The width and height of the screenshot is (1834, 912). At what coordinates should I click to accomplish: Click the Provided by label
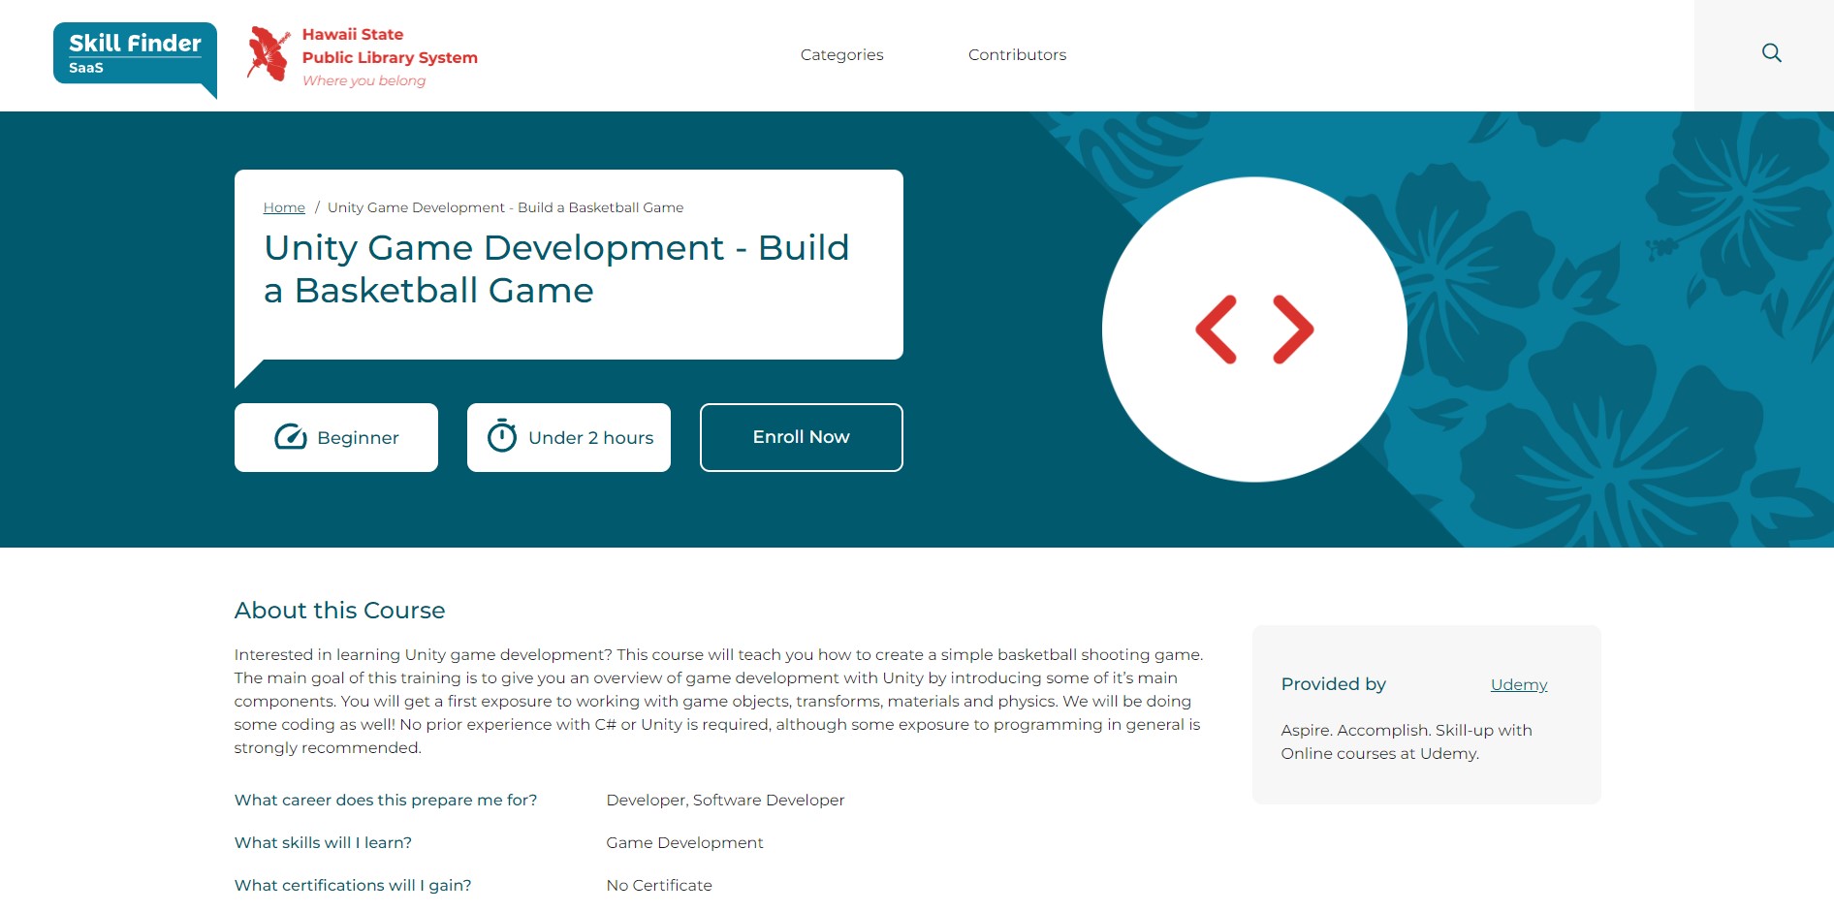coord(1333,684)
